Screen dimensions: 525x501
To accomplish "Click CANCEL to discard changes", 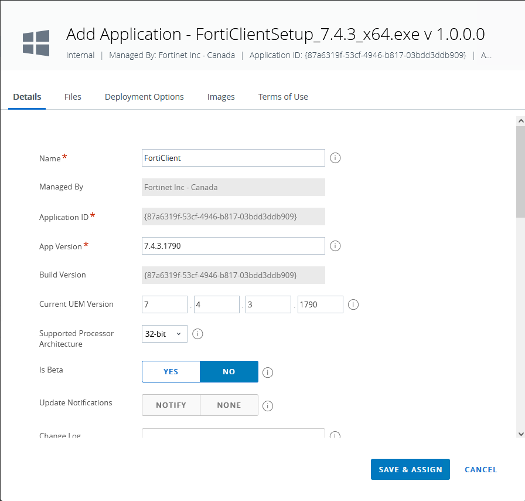I will (480, 469).
